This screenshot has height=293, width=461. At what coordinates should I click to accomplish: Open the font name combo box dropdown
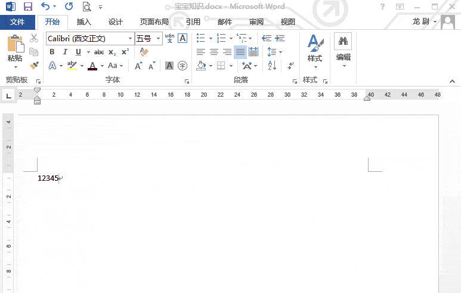130,39
